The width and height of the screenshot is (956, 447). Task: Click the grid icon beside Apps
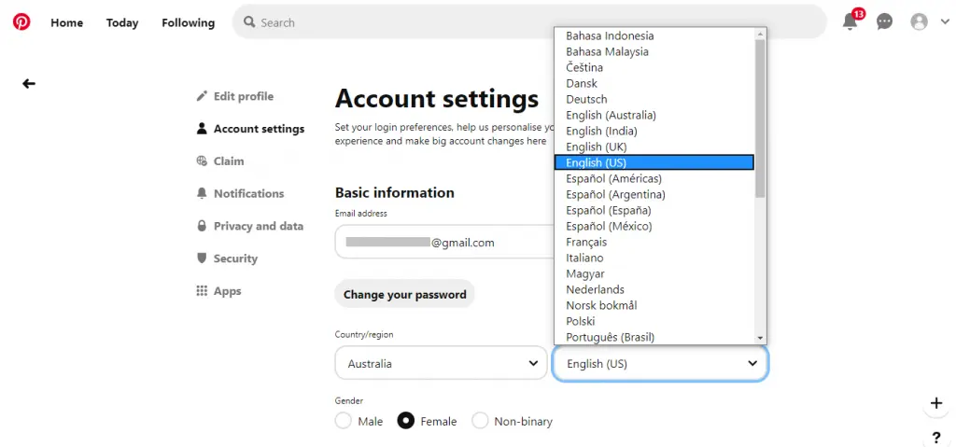[x=202, y=291]
